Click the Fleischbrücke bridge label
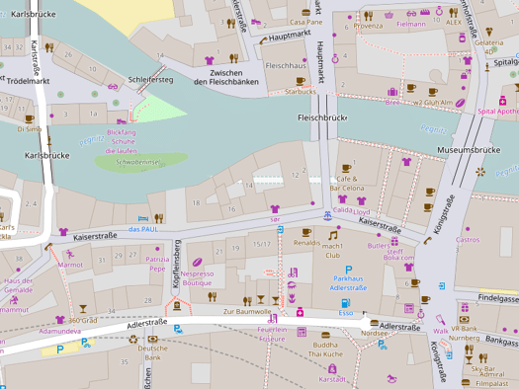Image resolution: width=519 pixels, height=389 pixels. coord(322,117)
